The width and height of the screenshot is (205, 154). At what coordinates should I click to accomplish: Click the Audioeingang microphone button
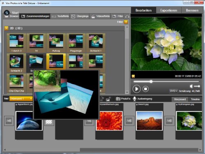pyautogui.click(x=142, y=99)
